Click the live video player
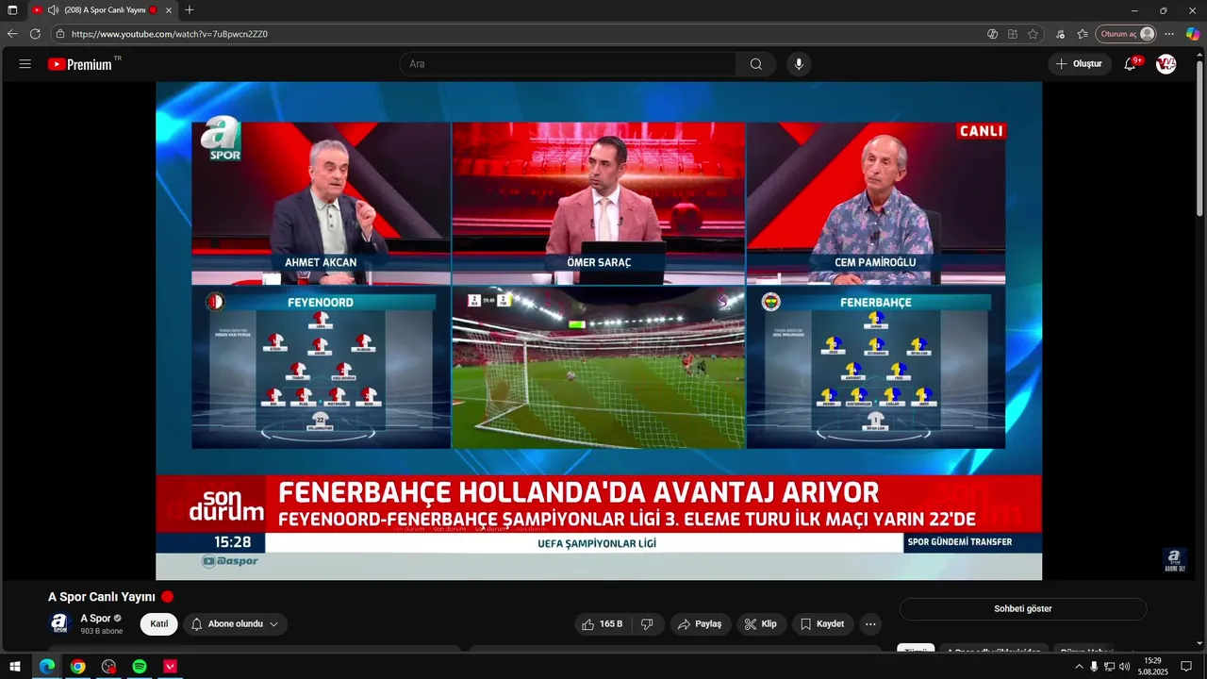This screenshot has width=1207, height=679. point(599,331)
